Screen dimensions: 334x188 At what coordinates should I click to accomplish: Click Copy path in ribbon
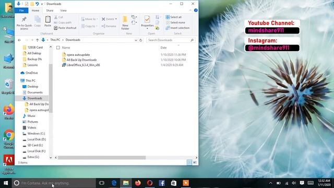pyautogui.click(x=63, y=22)
